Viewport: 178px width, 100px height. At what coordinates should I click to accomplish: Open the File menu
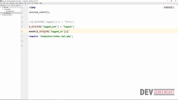pyautogui.click(x=1, y=3)
